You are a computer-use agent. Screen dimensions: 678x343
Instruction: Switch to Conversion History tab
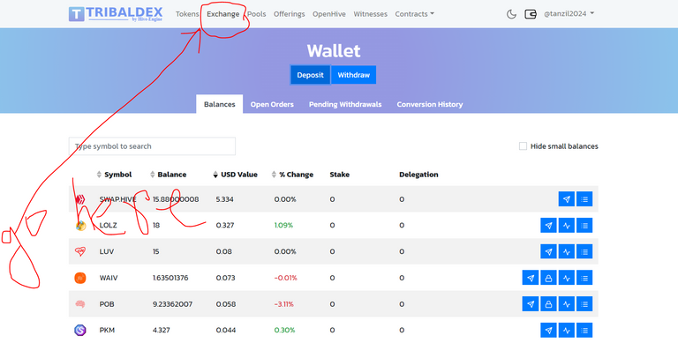[x=430, y=104]
